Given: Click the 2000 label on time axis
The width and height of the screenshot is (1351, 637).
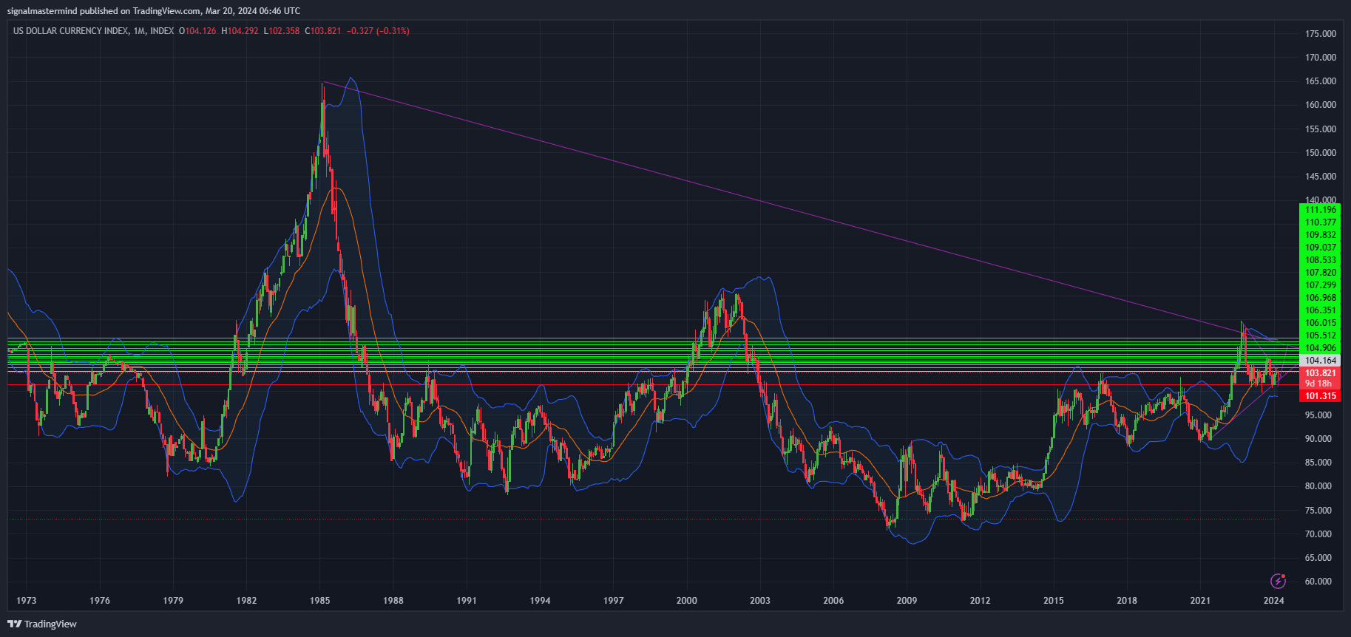Looking at the screenshot, I should pyautogui.click(x=687, y=601).
